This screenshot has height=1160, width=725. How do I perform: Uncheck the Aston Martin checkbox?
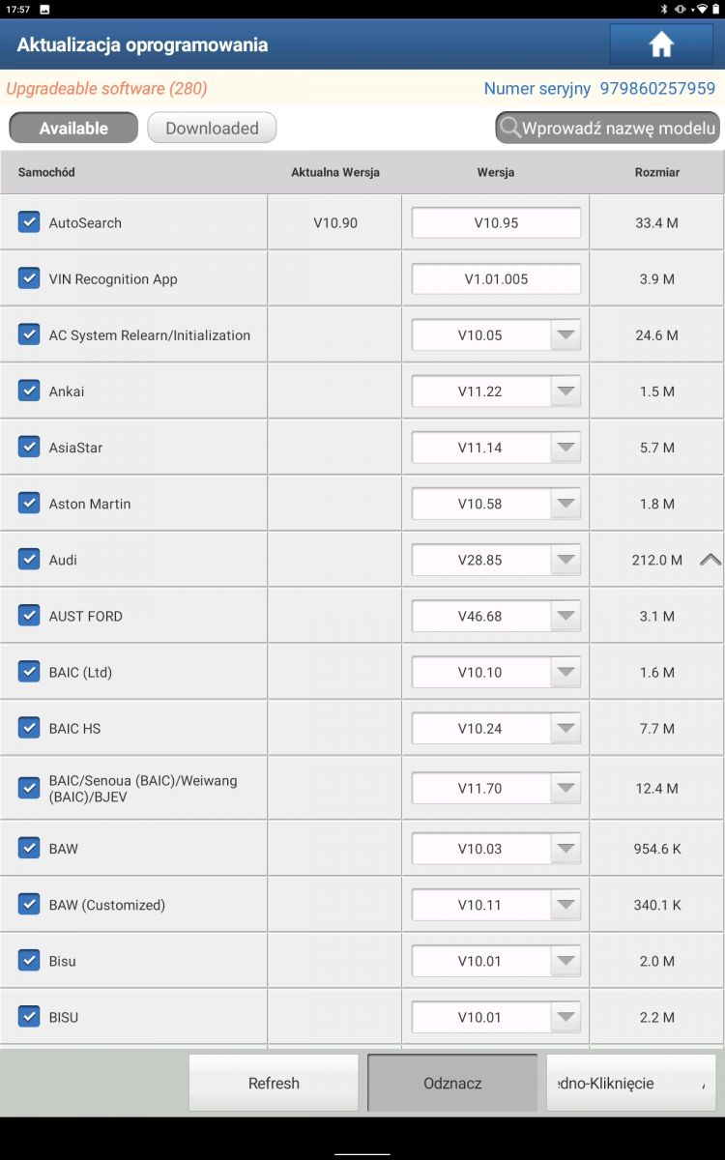pyautogui.click(x=29, y=503)
